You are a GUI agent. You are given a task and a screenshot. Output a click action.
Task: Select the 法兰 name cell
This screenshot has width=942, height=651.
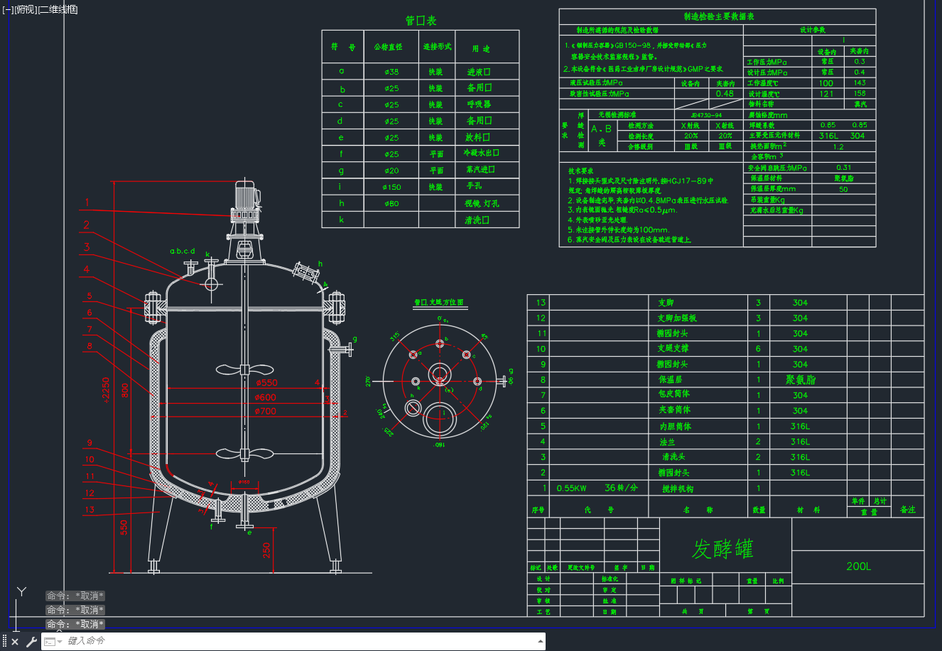click(x=667, y=442)
